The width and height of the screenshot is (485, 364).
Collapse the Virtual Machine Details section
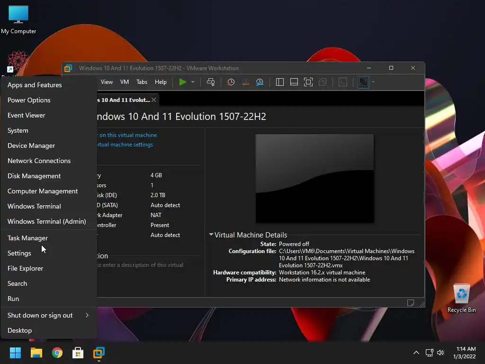(x=211, y=235)
